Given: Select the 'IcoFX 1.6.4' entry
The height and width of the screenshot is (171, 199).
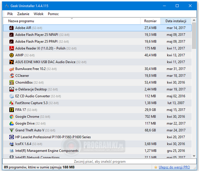Looking at the screenshot, I should click(x=23, y=144).
